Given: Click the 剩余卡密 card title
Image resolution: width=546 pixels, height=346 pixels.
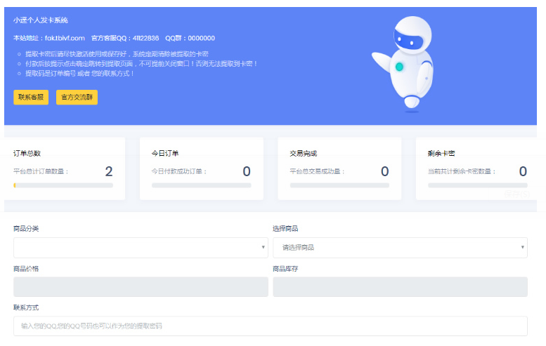Looking at the screenshot, I should (441, 153).
